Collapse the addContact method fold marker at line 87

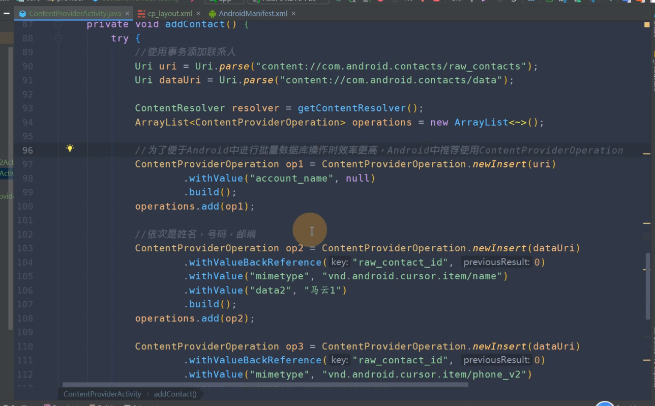click(58, 24)
